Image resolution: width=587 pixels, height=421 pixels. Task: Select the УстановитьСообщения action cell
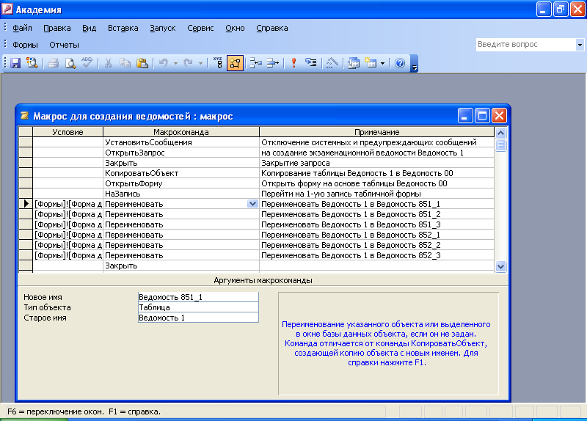(181, 142)
